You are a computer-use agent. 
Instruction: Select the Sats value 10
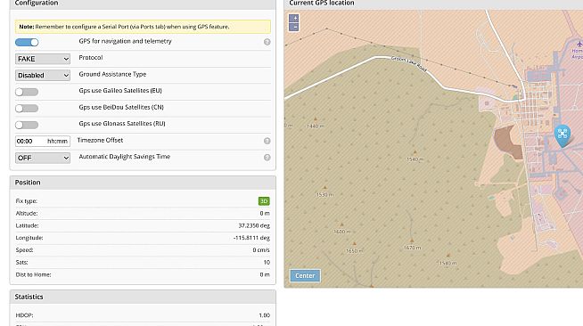point(267,262)
